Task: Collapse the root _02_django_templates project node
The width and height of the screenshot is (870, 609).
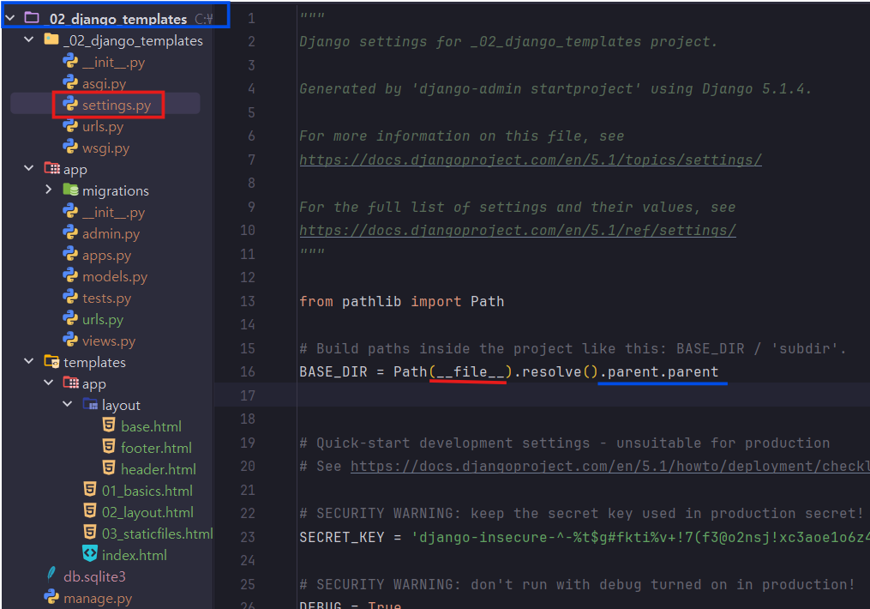Action: pos(10,18)
